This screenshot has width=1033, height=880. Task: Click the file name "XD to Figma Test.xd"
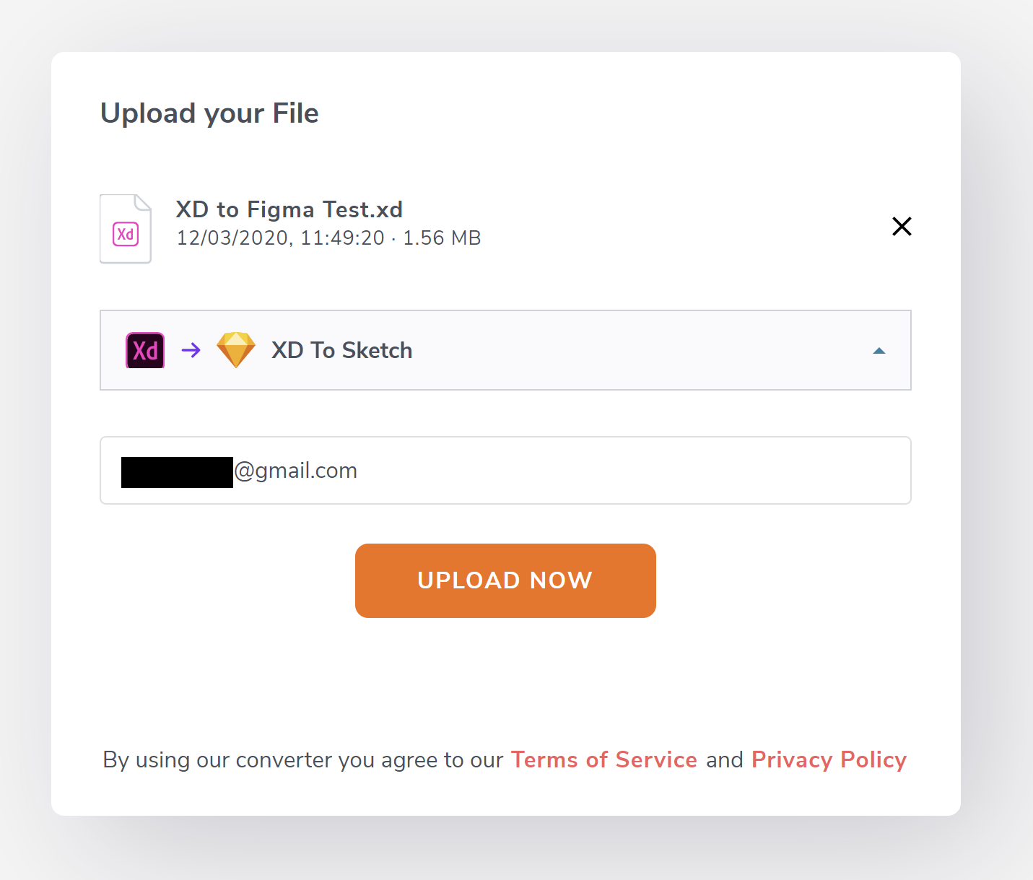coord(289,209)
